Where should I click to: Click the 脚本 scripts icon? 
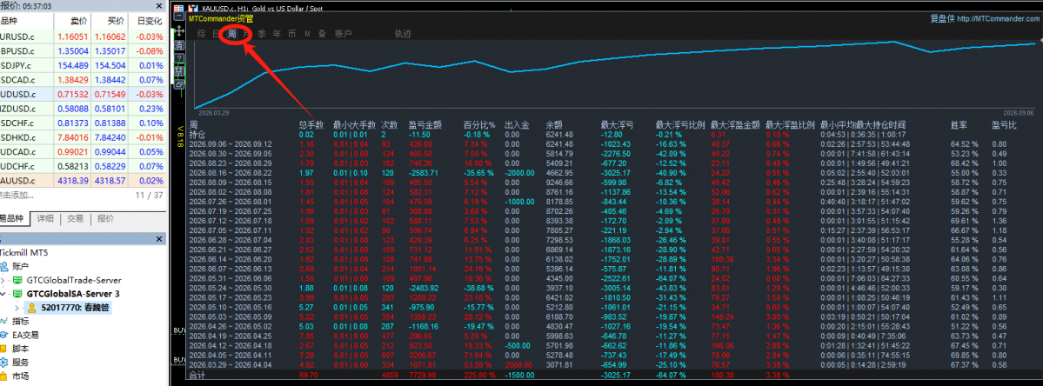pos(4,349)
